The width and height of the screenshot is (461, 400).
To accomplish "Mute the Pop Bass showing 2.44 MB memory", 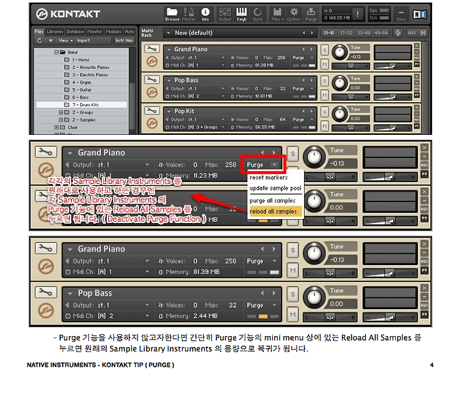I will click(293, 314).
